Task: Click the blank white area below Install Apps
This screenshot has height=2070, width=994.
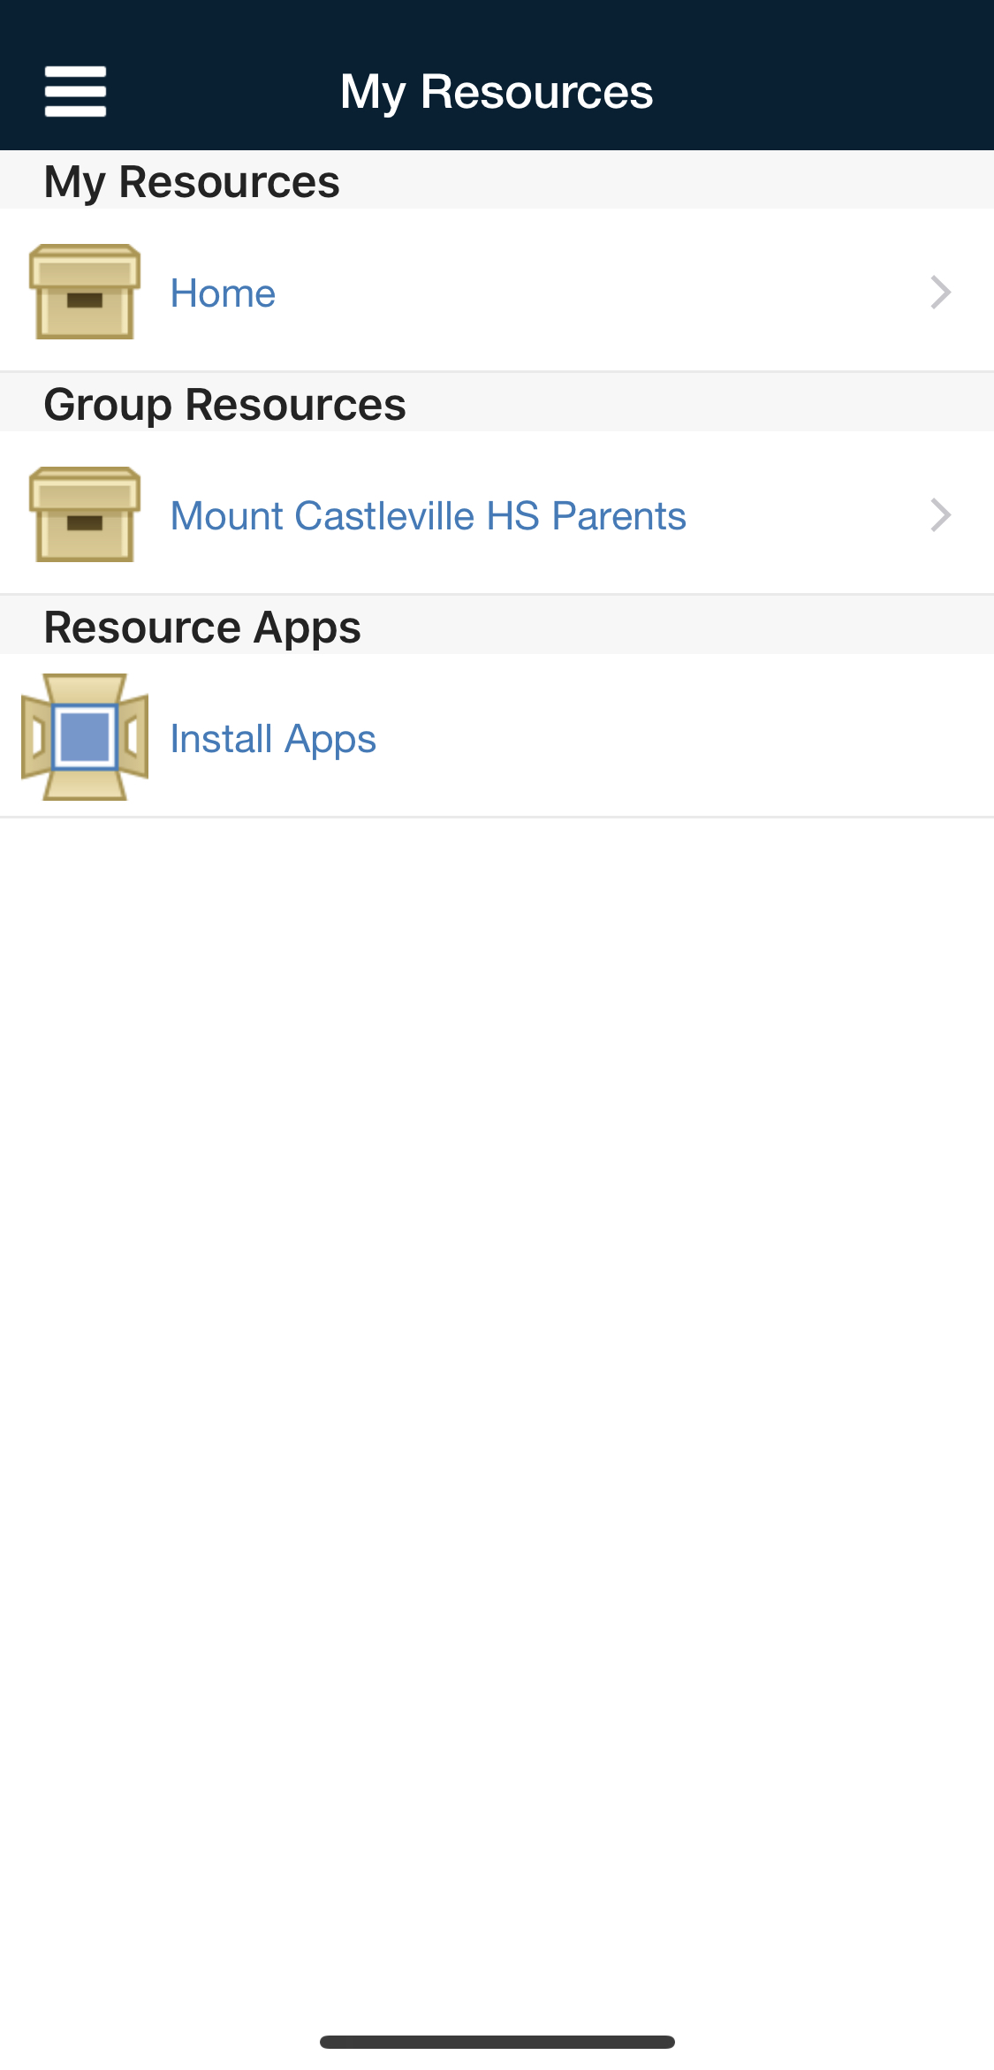Action: [497, 1326]
